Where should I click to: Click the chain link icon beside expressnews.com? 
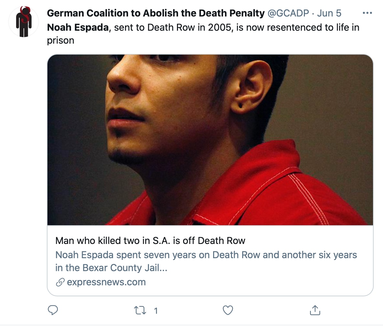60,282
